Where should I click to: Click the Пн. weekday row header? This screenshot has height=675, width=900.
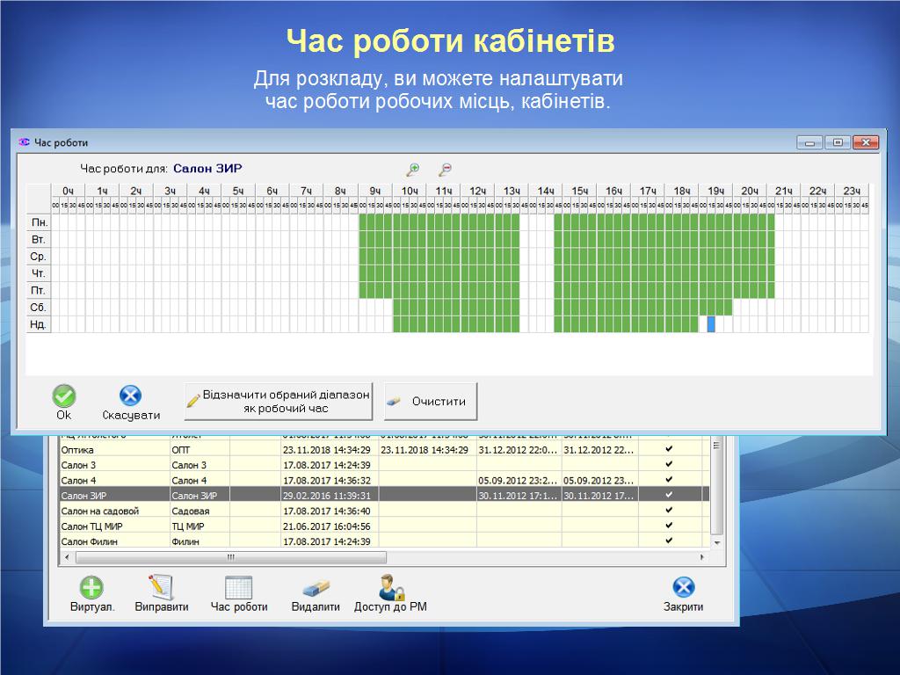pyautogui.click(x=40, y=222)
